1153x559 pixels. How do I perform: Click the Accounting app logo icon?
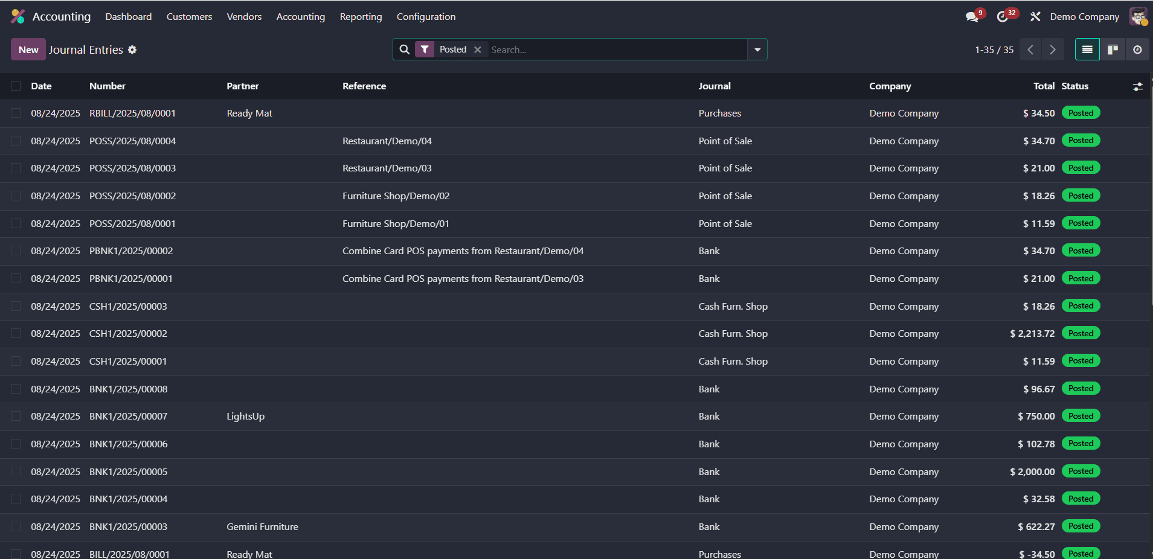point(18,16)
